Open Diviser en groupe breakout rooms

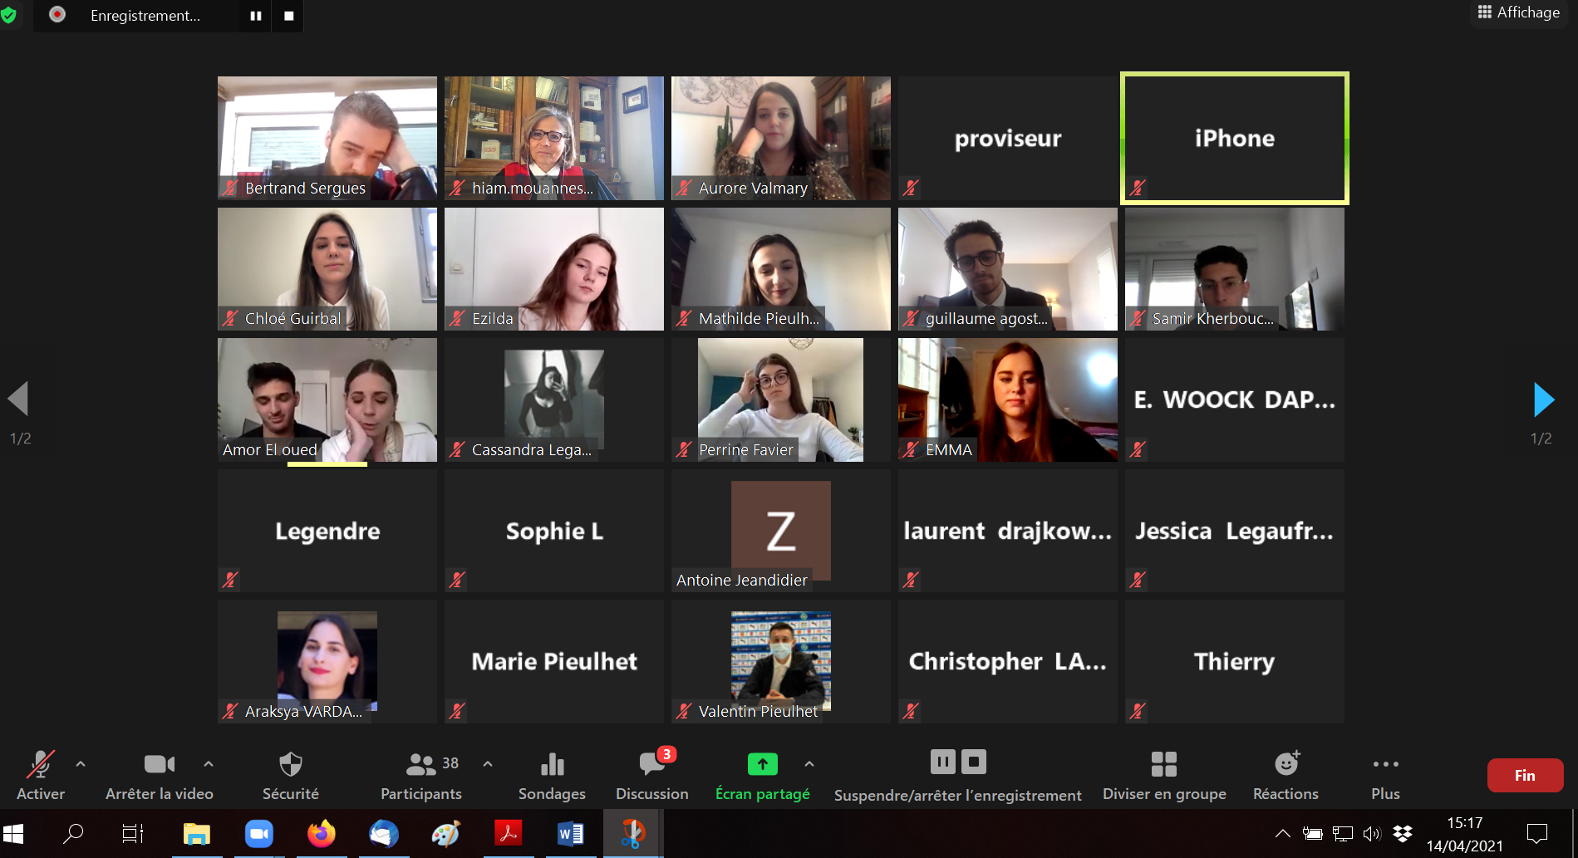(x=1164, y=776)
